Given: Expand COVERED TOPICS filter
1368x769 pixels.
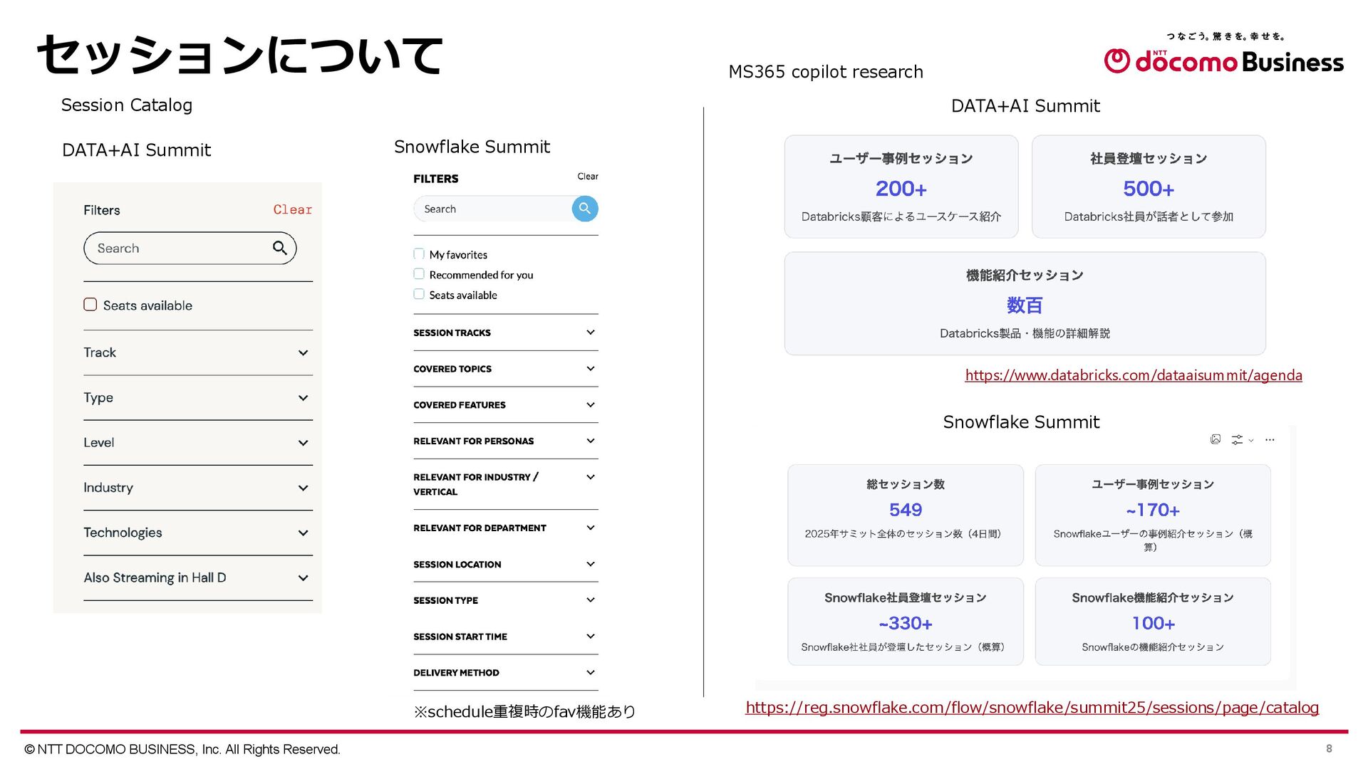Looking at the screenshot, I should pos(506,369).
